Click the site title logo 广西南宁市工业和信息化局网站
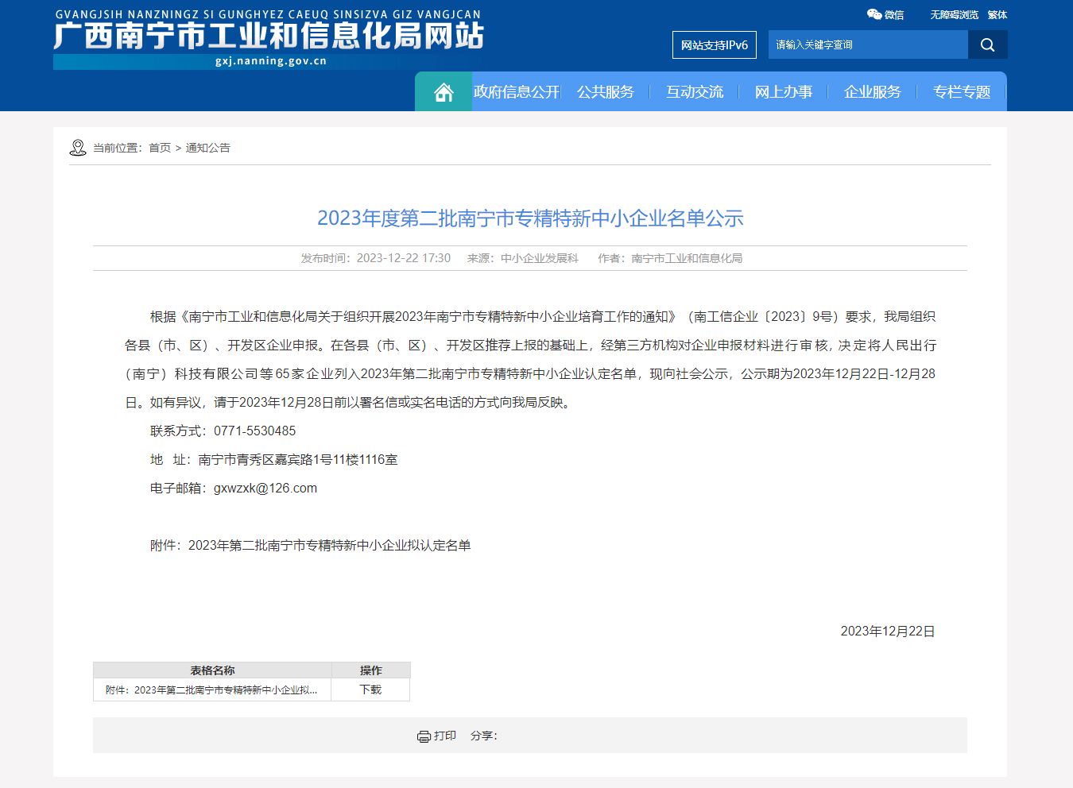 (269, 37)
